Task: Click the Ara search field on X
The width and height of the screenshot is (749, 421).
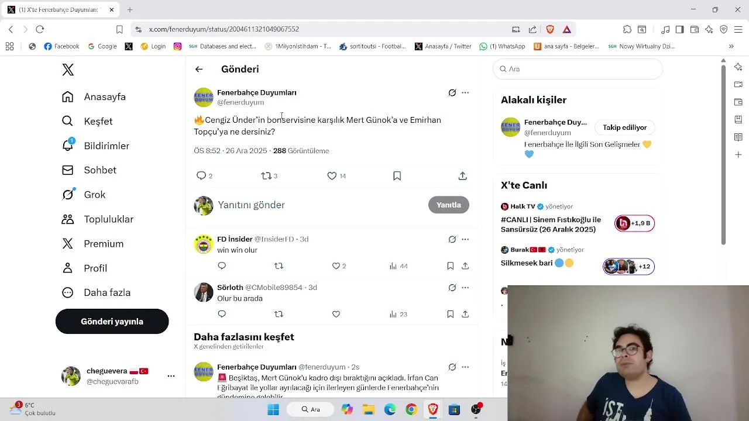Action: pyautogui.click(x=578, y=69)
